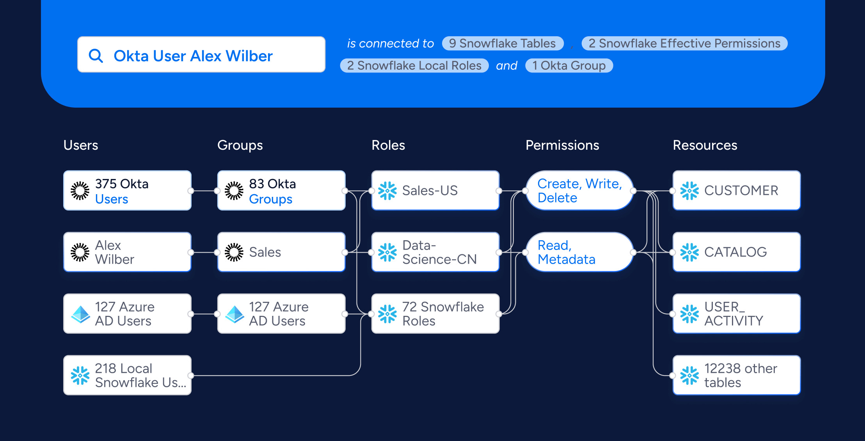Click the Okta icon on Sales group node

pyautogui.click(x=234, y=252)
